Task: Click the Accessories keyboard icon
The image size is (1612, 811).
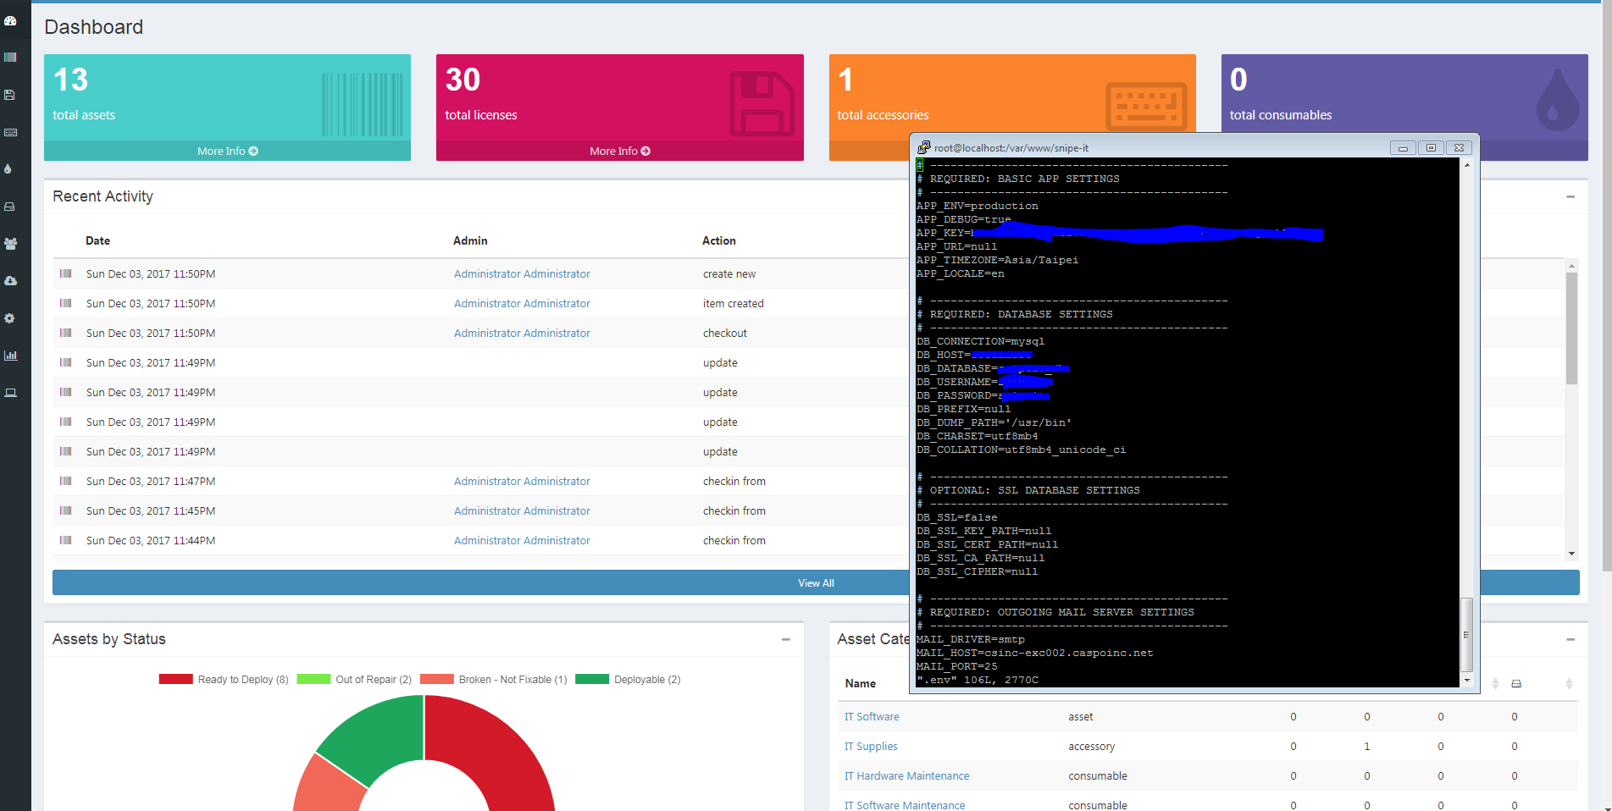Action: (x=12, y=132)
